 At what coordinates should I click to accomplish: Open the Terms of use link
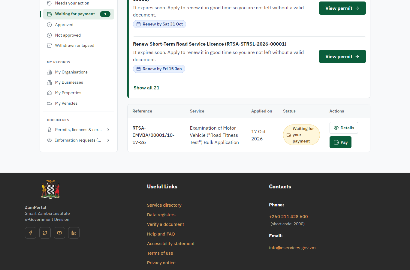tap(160, 253)
